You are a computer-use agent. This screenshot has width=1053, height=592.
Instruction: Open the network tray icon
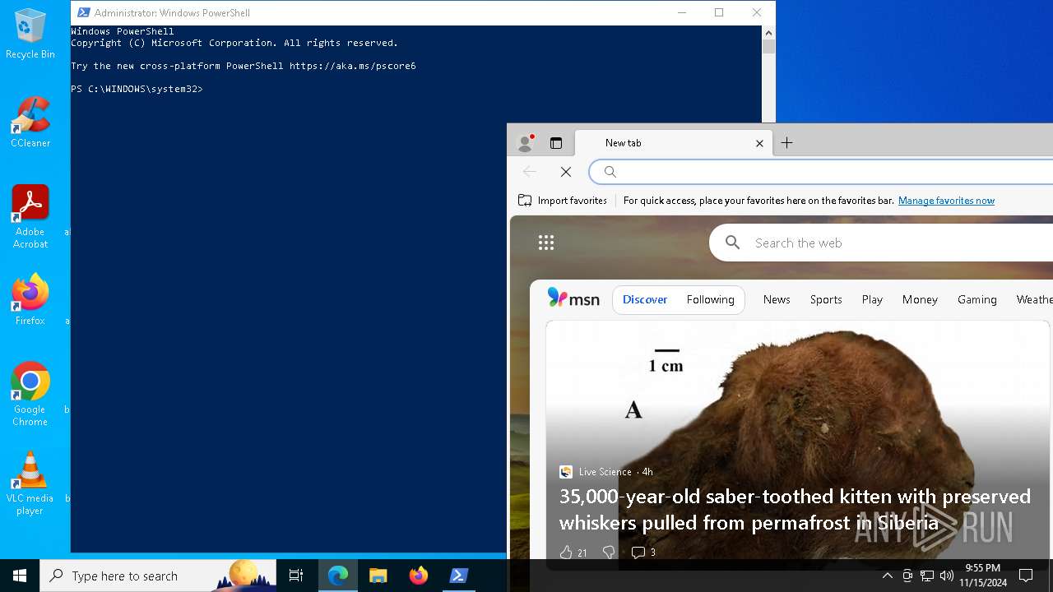click(927, 576)
